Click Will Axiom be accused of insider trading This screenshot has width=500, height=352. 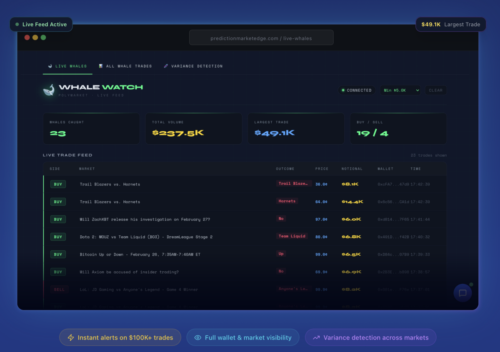[129, 272]
